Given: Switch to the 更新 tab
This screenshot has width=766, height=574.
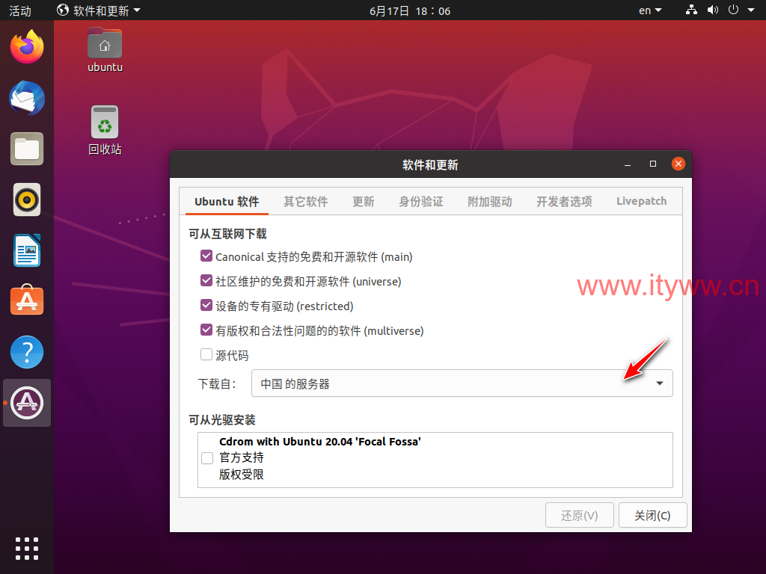Looking at the screenshot, I should 364,202.
